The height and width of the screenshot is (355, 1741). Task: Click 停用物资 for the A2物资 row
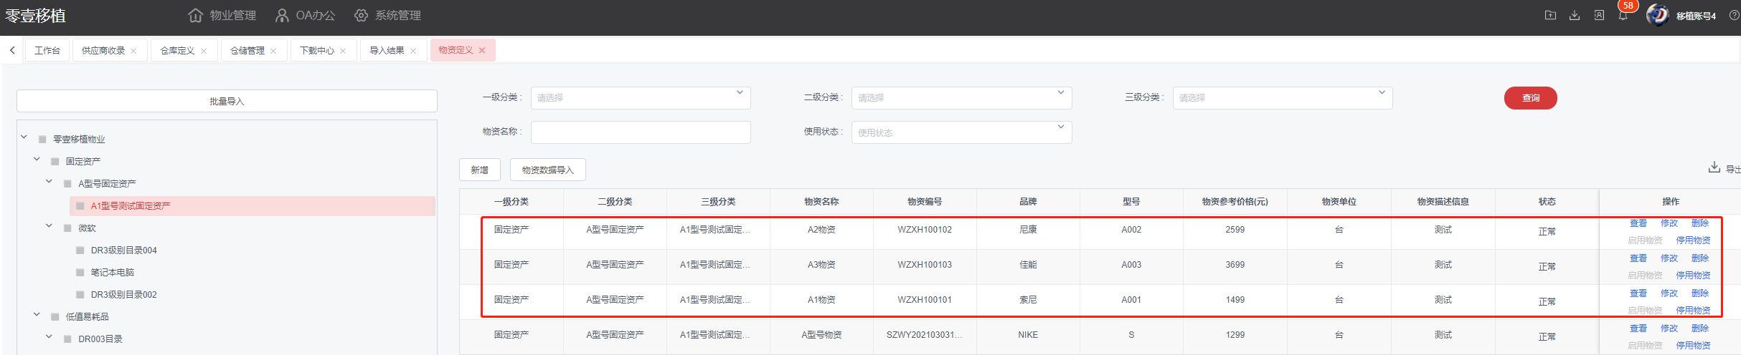click(1693, 240)
